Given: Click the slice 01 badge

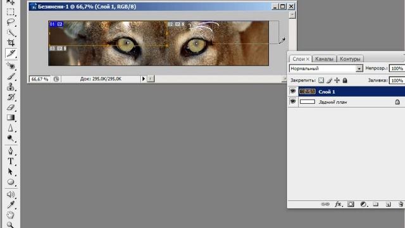Looking at the screenshot, I should (56, 24).
